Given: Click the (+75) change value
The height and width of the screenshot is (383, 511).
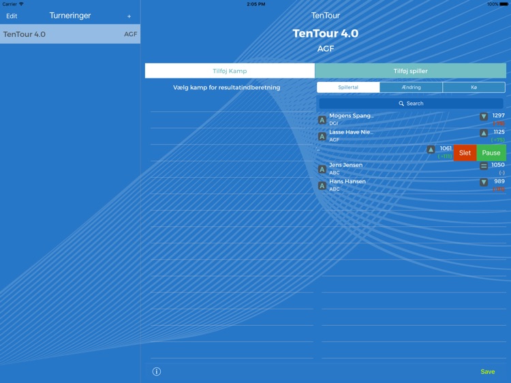Looking at the screenshot, I should tap(498, 140).
